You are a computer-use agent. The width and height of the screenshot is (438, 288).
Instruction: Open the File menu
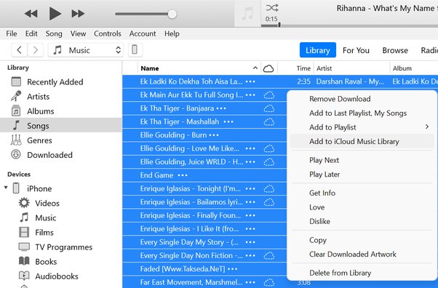point(12,33)
